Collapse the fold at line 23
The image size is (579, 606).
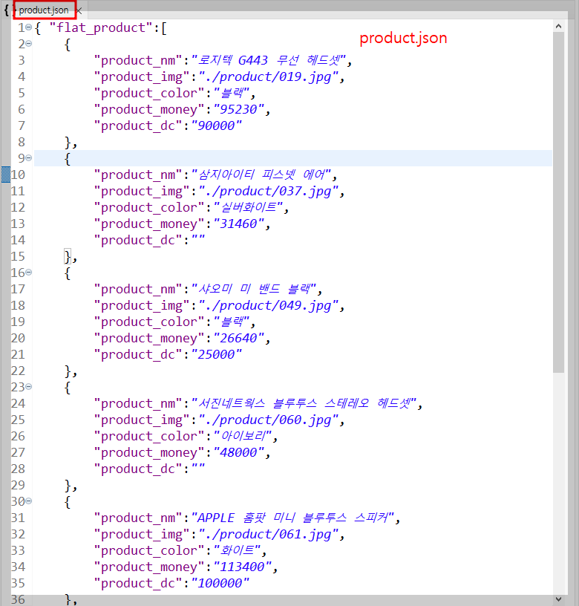[x=29, y=386]
